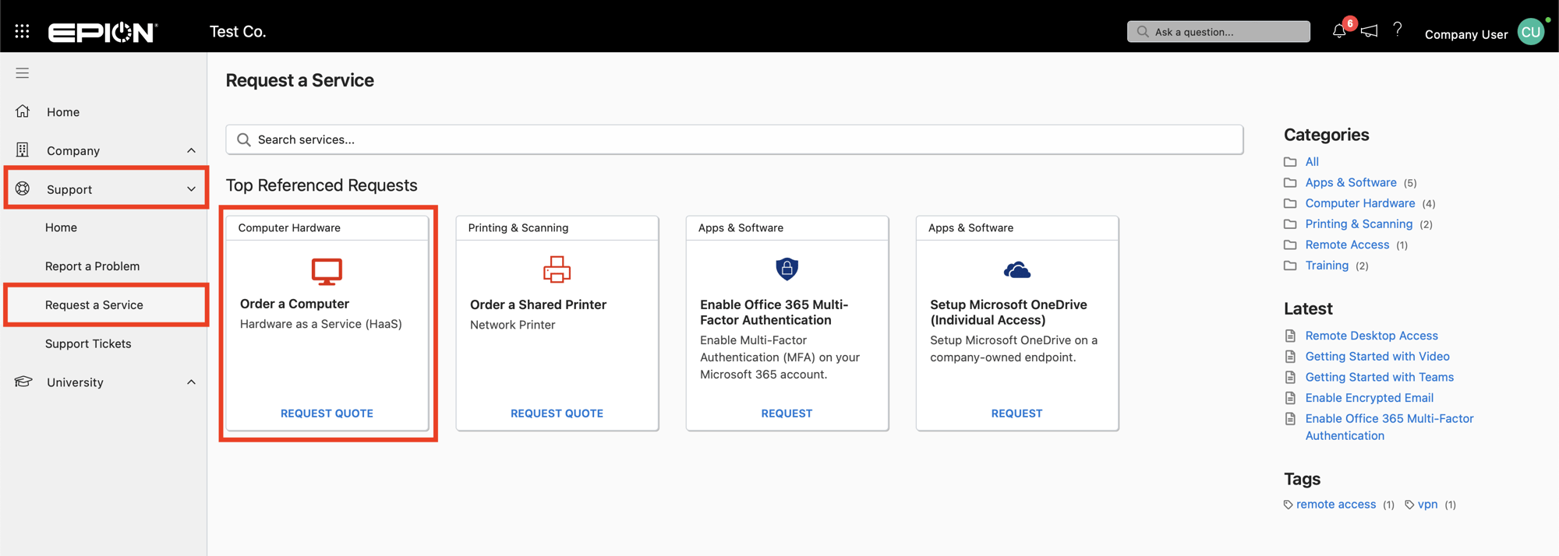Click Request Quote for Order a Computer

click(x=327, y=413)
